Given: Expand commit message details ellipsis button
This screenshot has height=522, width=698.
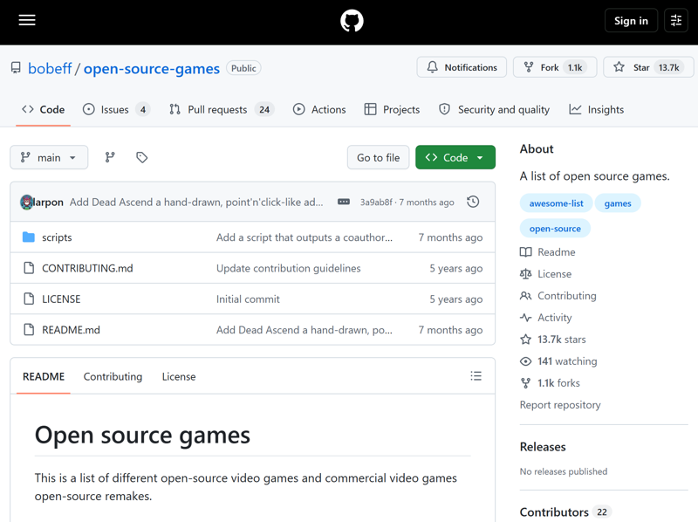Looking at the screenshot, I should point(344,202).
